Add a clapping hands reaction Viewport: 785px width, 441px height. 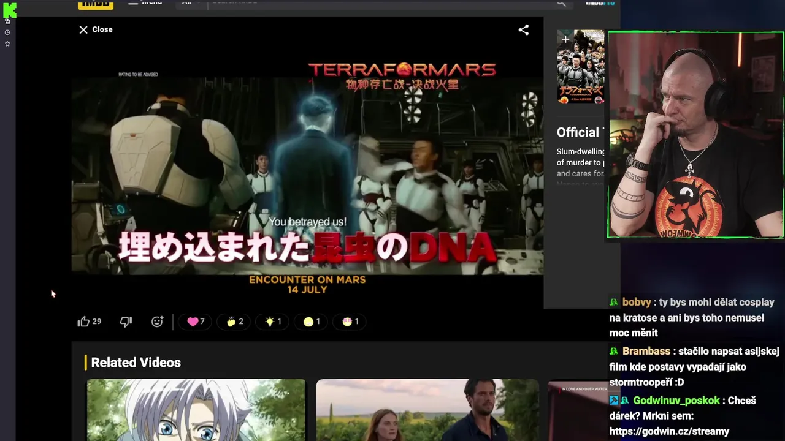(234, 322)
